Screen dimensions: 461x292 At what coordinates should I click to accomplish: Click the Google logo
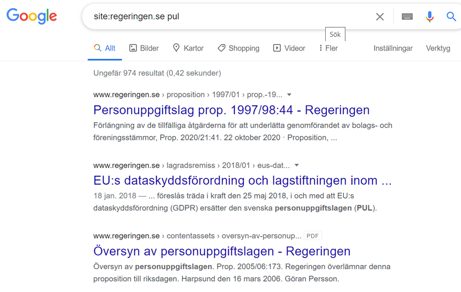(x=32, y=16)
